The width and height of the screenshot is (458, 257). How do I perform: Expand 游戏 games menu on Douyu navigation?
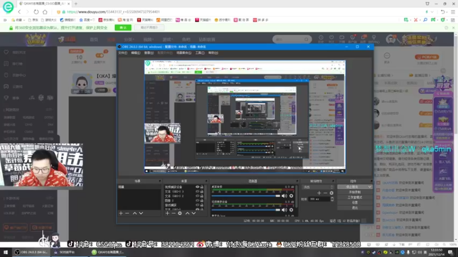(168, 39)
